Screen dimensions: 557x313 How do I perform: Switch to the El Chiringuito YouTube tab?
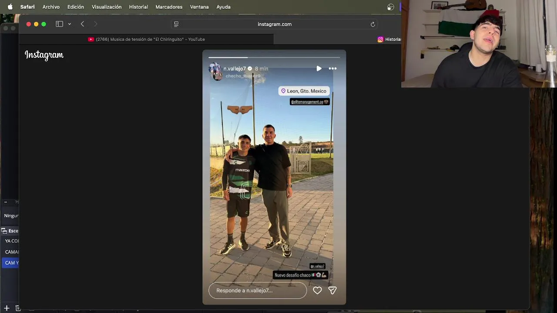pos(146,39)
